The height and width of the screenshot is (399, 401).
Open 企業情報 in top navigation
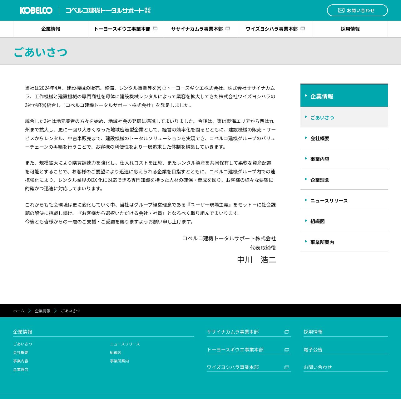[51, 29]
